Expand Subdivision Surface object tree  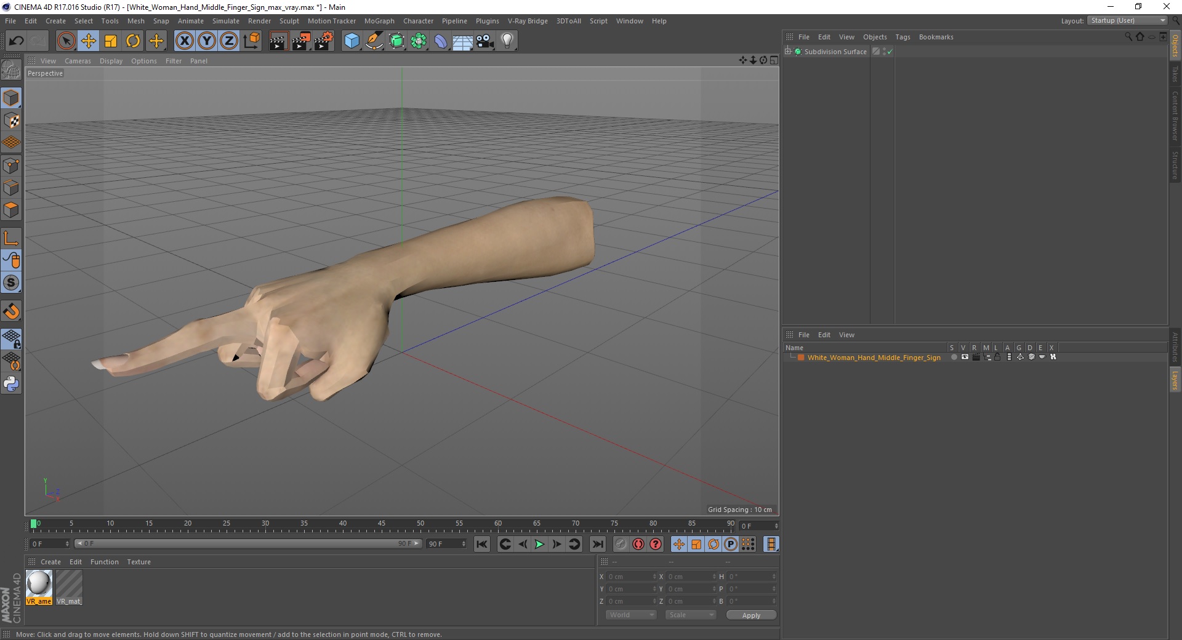(788, 51)
